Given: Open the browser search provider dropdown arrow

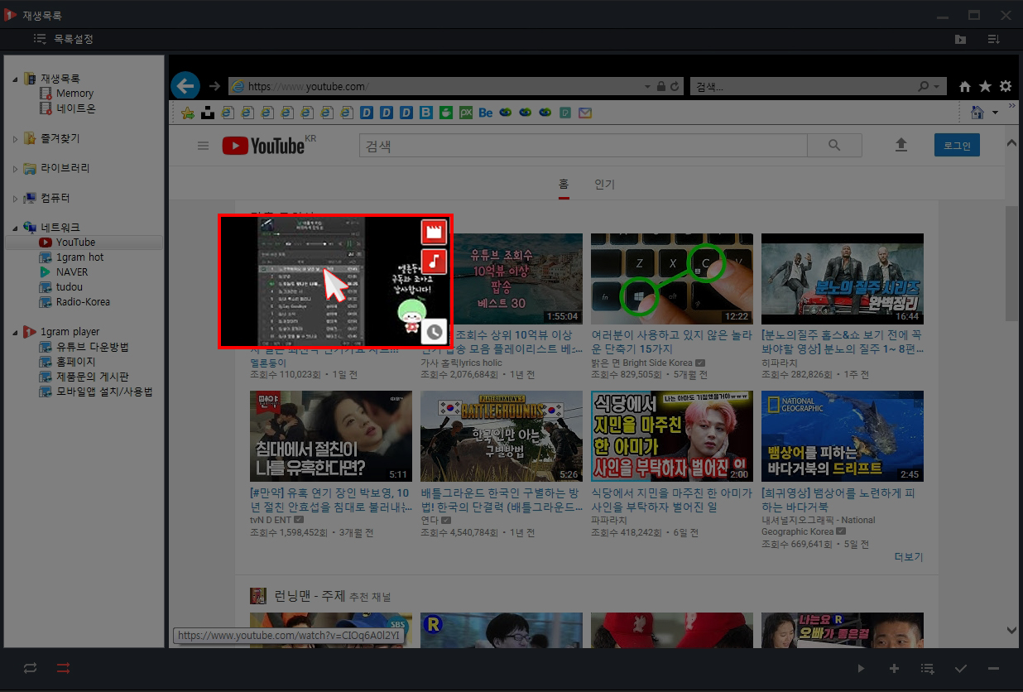Looking at the screenshot, I should [937, 86].
